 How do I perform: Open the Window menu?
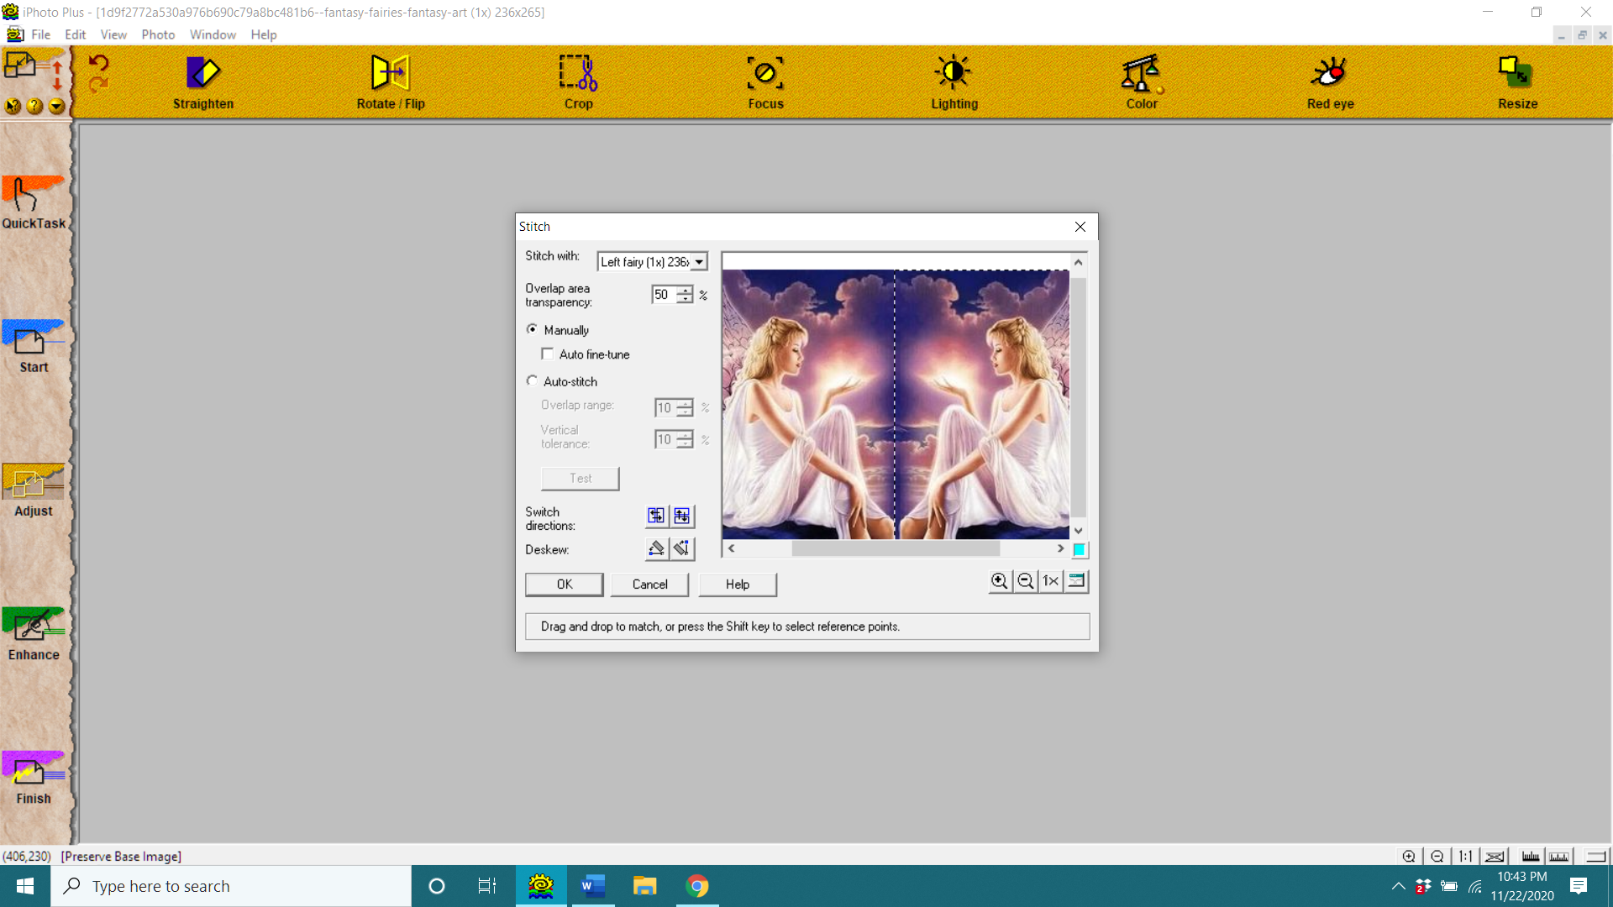click(x=213, y=34)
